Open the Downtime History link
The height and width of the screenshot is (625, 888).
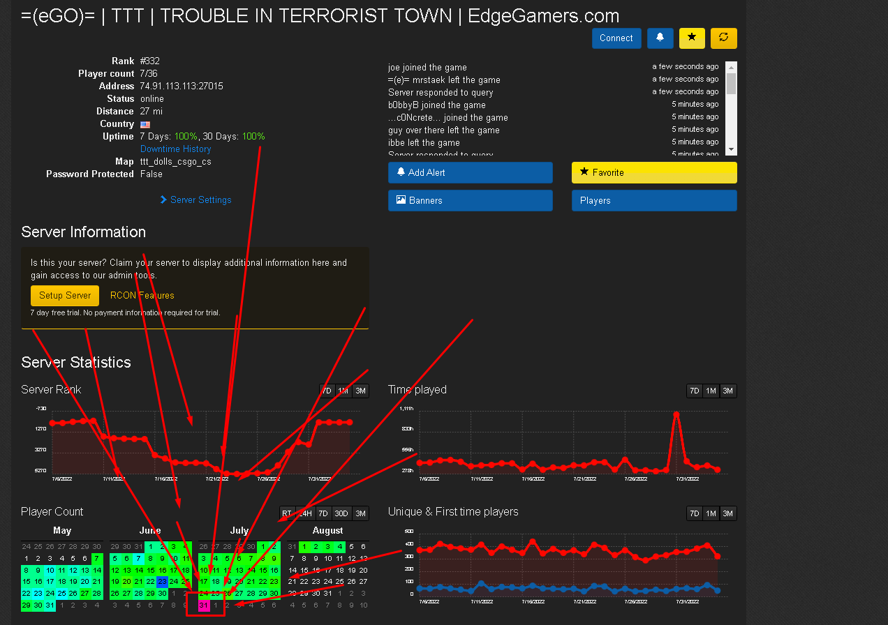coord(175,149)
